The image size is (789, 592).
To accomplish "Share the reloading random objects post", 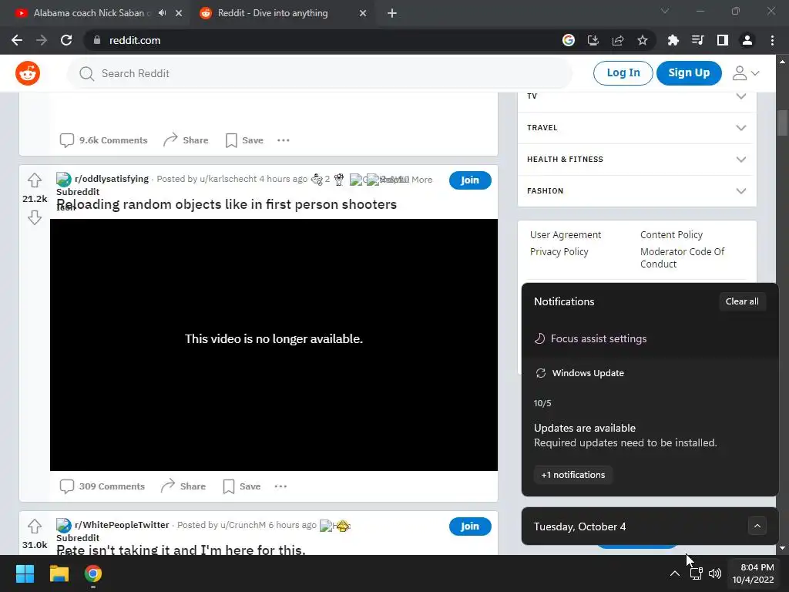I will tap(183, 486).
